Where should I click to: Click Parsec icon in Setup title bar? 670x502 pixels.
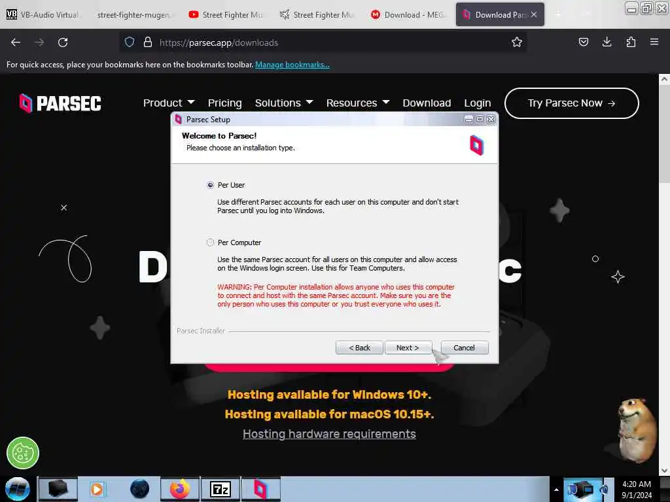click(x=178, y=120)
